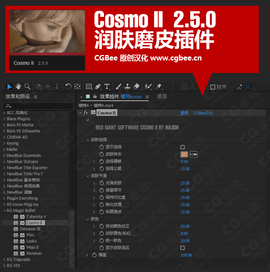Collapse the 皮肤平滑 group
This screenshot has width=270, height=272.
click(x=87, y=176)
